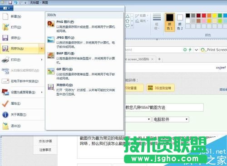Click the GIF picture thumbnail icon
227x166 pixels.
point(51,71)
